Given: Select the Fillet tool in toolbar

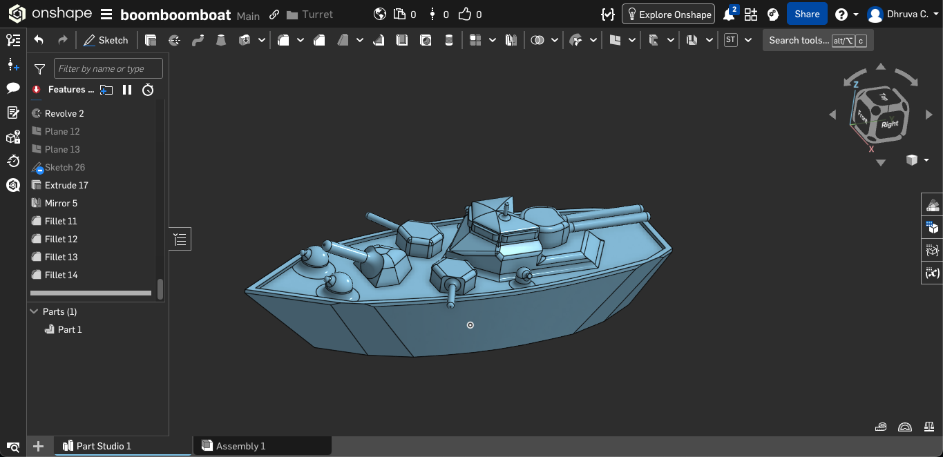Looking at the screenshot, I should coord(283,41).
